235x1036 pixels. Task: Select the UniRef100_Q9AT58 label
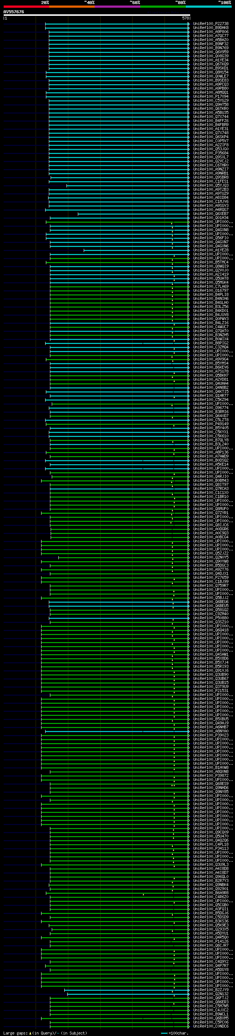click(x=210, y=105)
